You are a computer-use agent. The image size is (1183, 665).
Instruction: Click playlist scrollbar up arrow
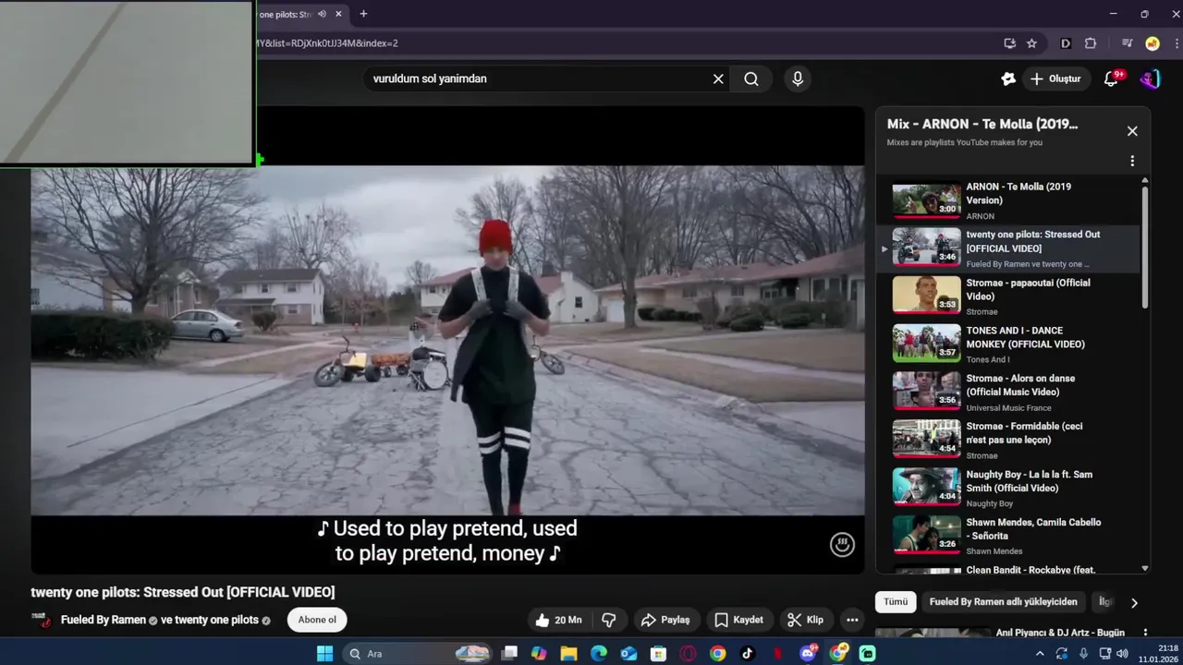[x=1145, y=181]
